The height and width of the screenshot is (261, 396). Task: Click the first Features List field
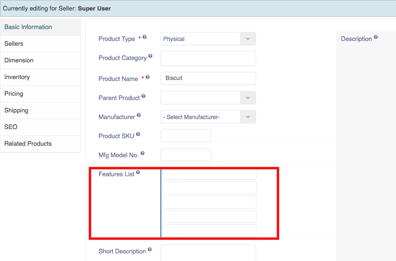pyautogui.click(x=209, y=174)
